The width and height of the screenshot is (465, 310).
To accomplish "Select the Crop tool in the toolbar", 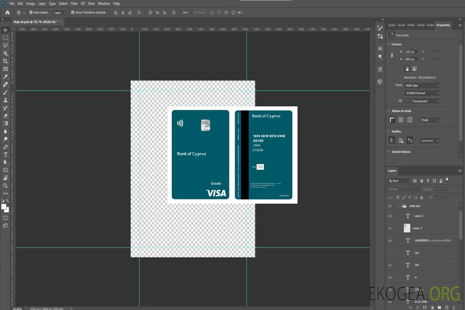I will (5, 61).
